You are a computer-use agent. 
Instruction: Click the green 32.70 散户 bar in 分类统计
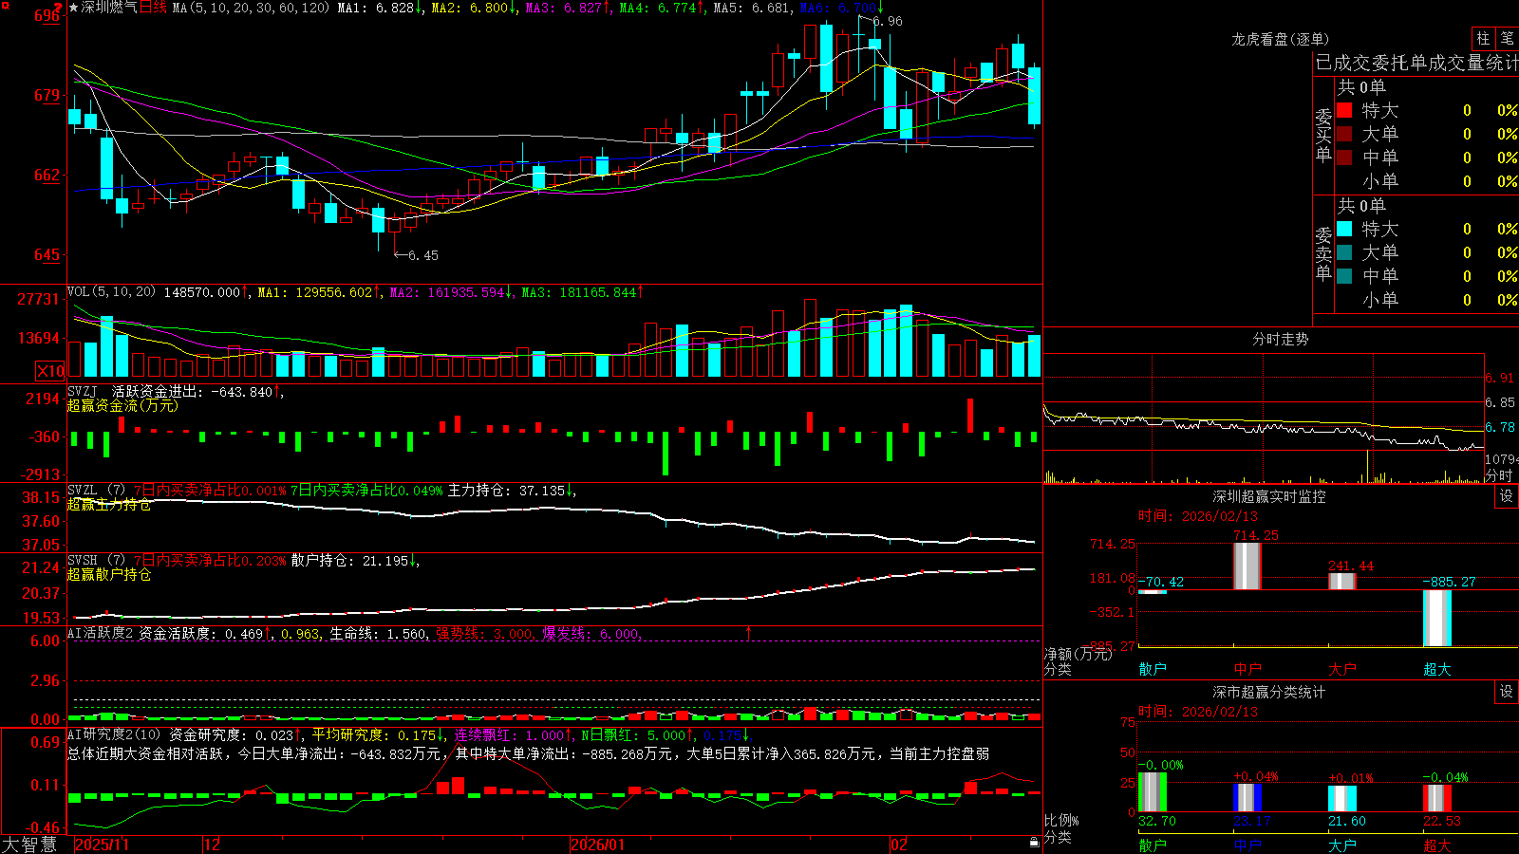[x=1153, y=792]
